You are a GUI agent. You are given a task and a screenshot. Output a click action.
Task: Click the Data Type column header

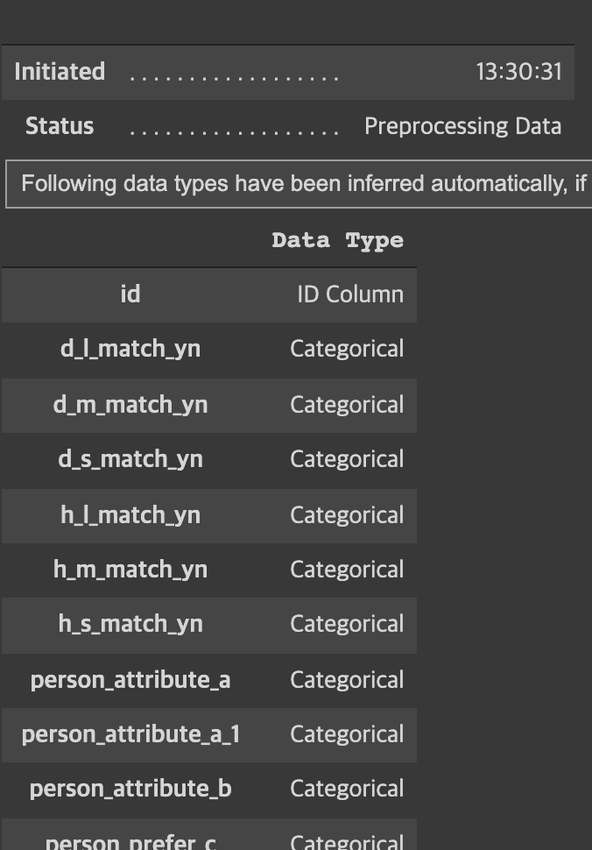click(x=337, y=240)
